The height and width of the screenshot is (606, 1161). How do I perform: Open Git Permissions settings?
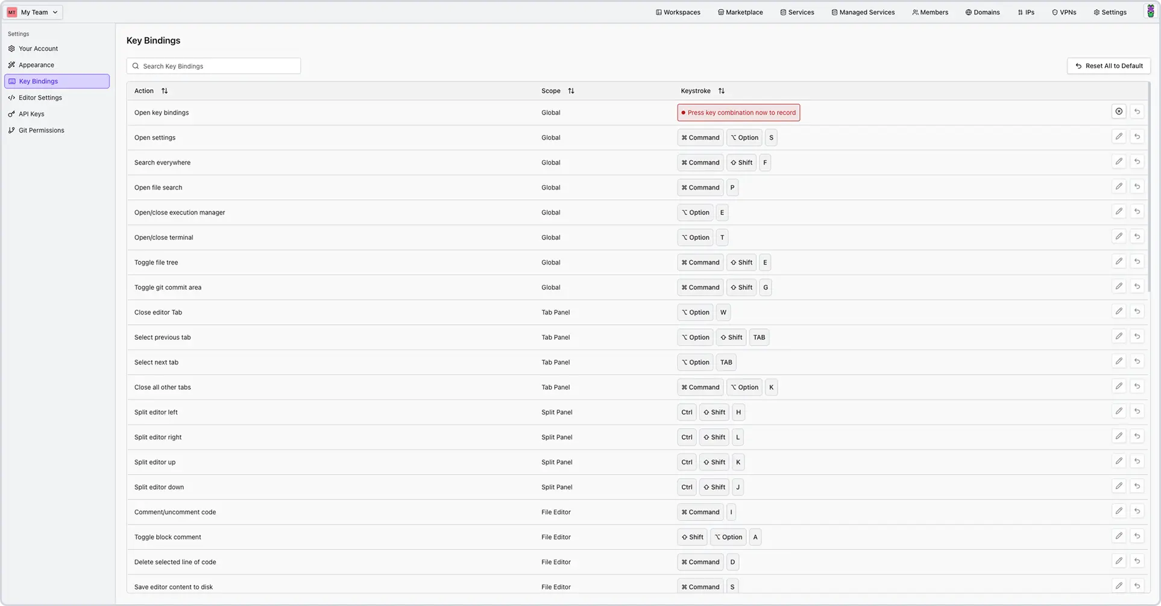tap(42, 130)
